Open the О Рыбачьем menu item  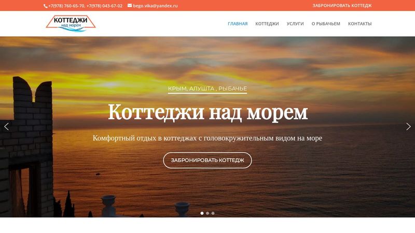[326, 23]
